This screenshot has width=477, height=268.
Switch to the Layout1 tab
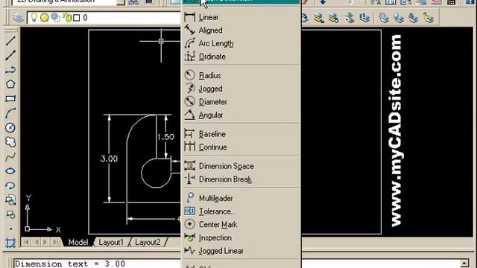[111, 242]
